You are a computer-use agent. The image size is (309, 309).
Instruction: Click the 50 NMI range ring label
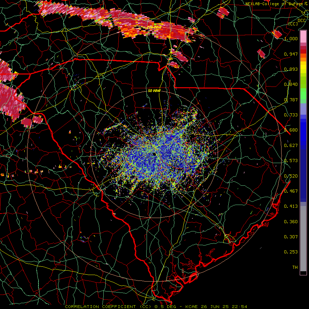tap(154, 91)
